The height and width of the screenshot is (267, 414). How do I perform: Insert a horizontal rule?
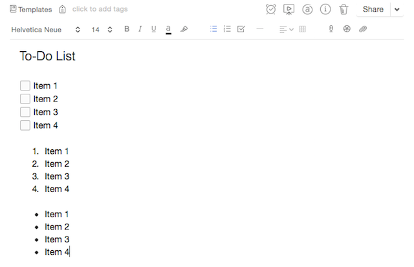coord(260,28)
